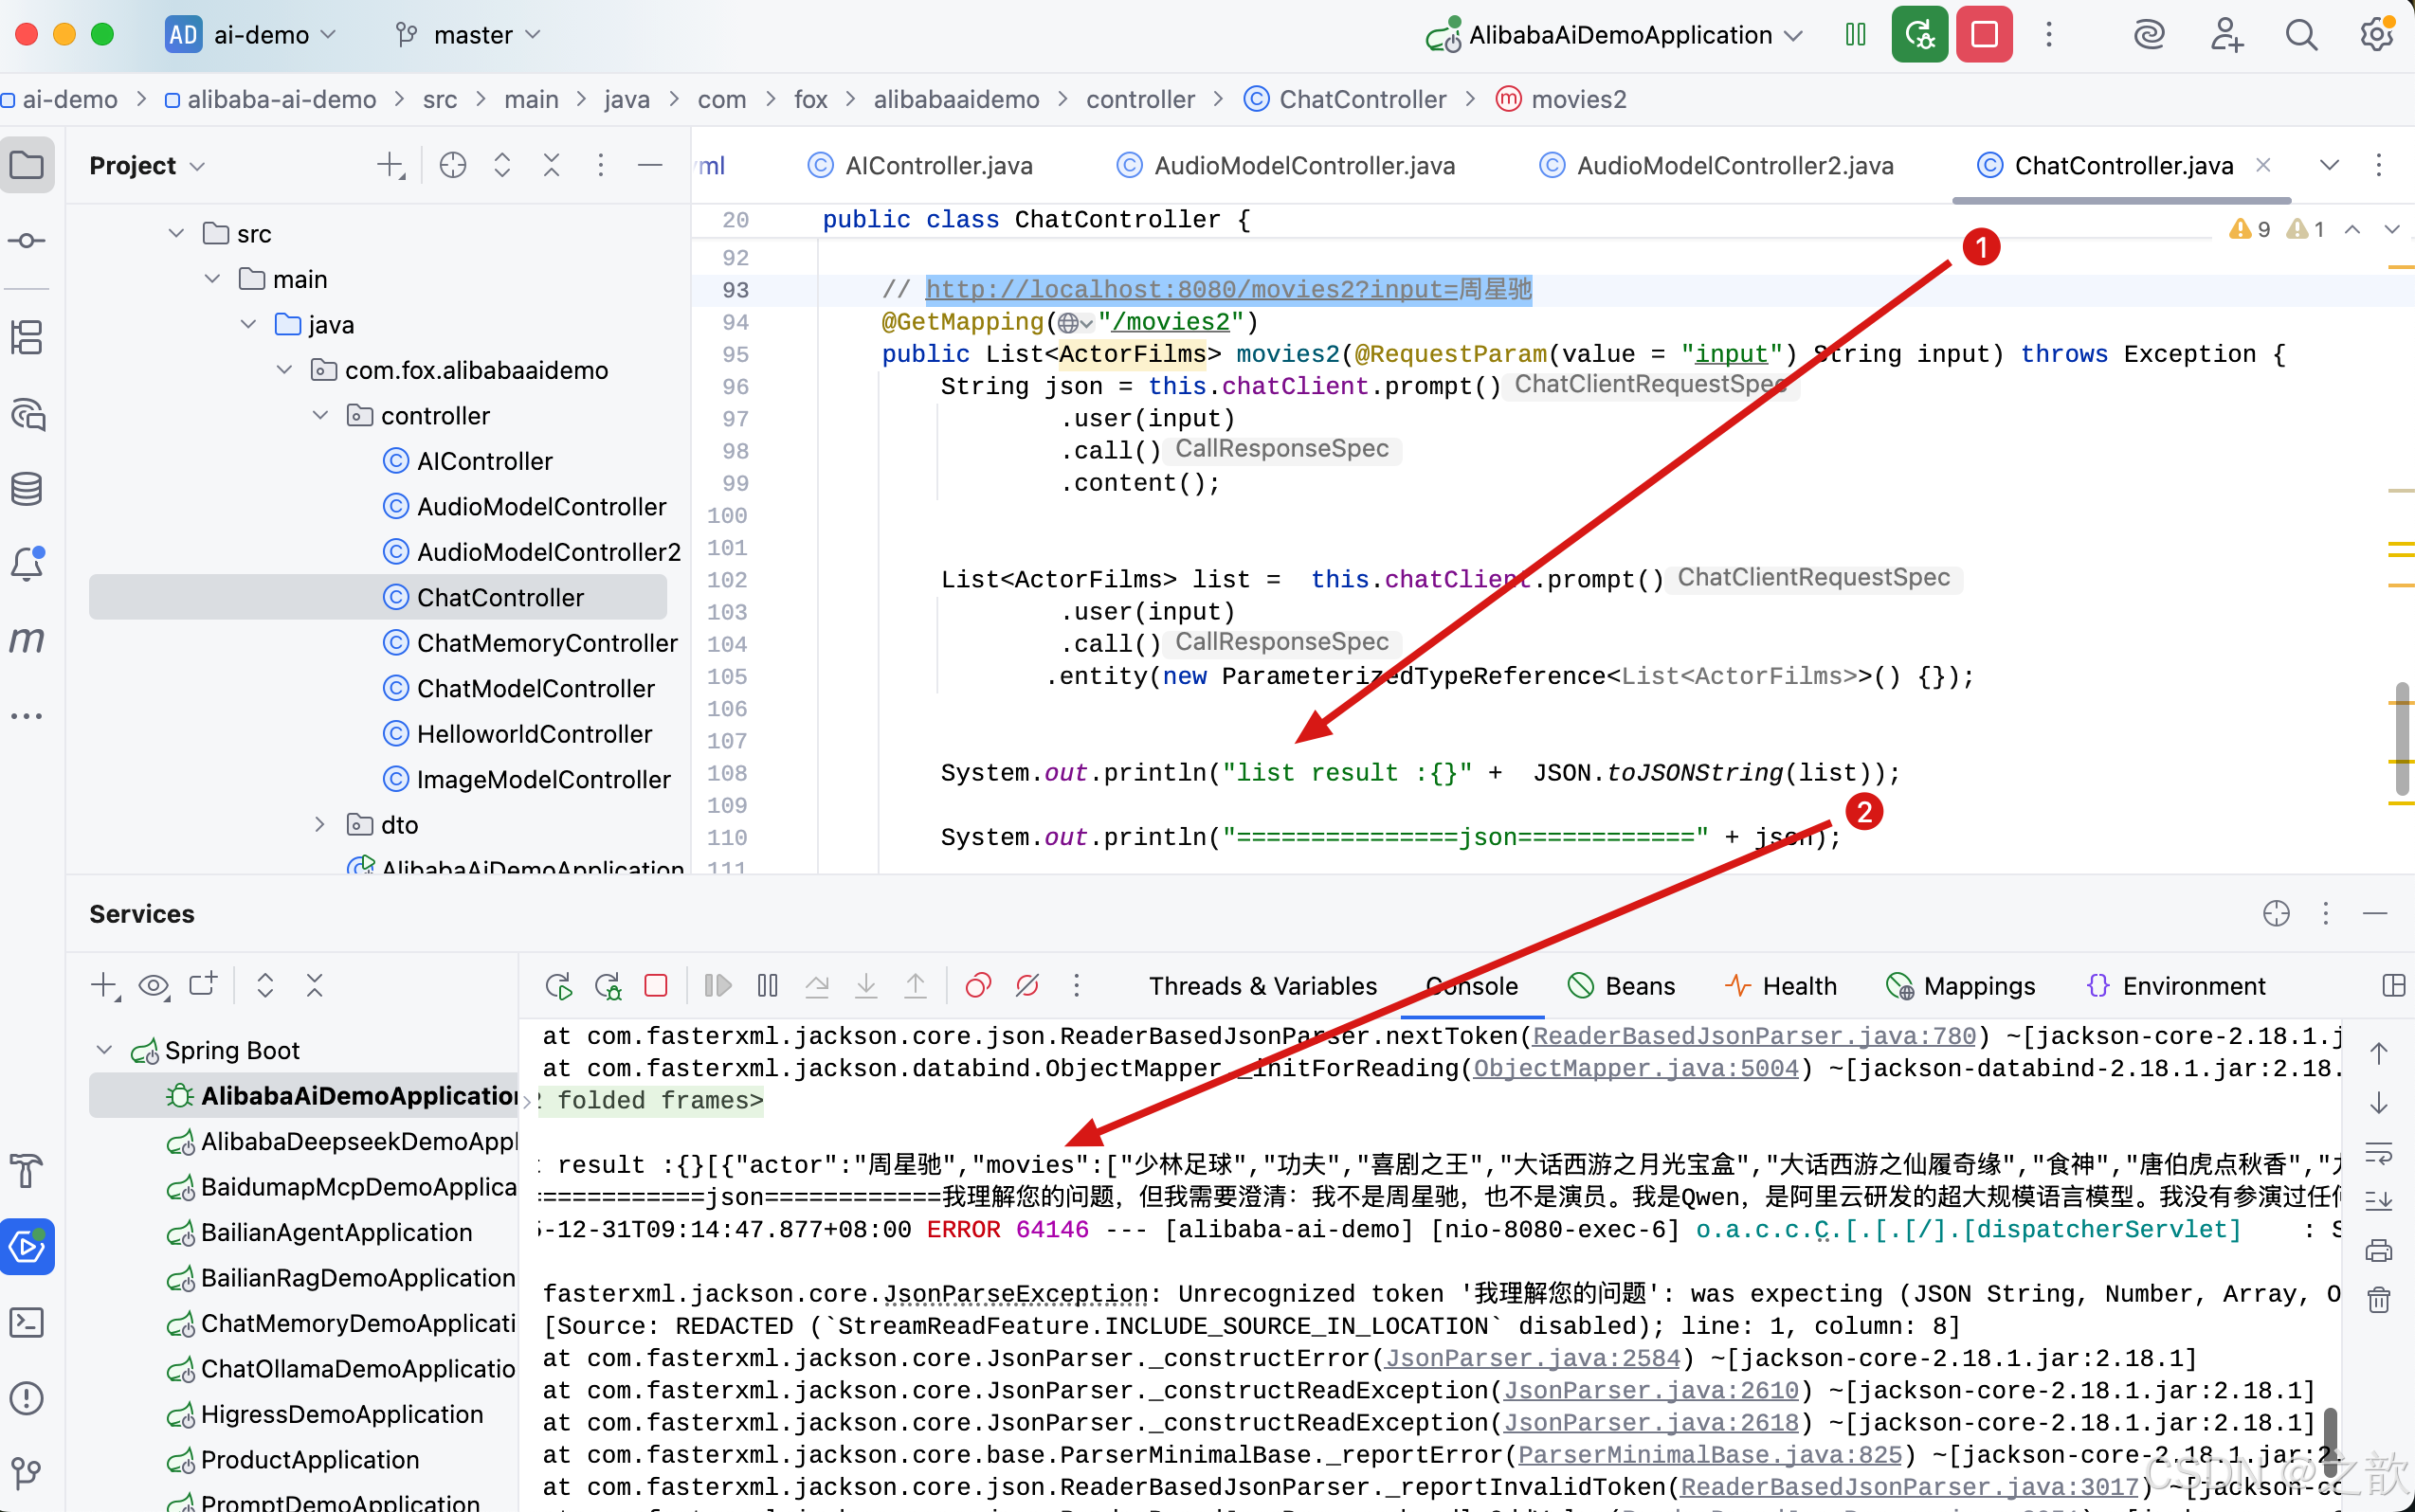2415x1512 pixels.
Task: Select ChatMemoryController in the project tree
Action: click(x=546, y=643)
